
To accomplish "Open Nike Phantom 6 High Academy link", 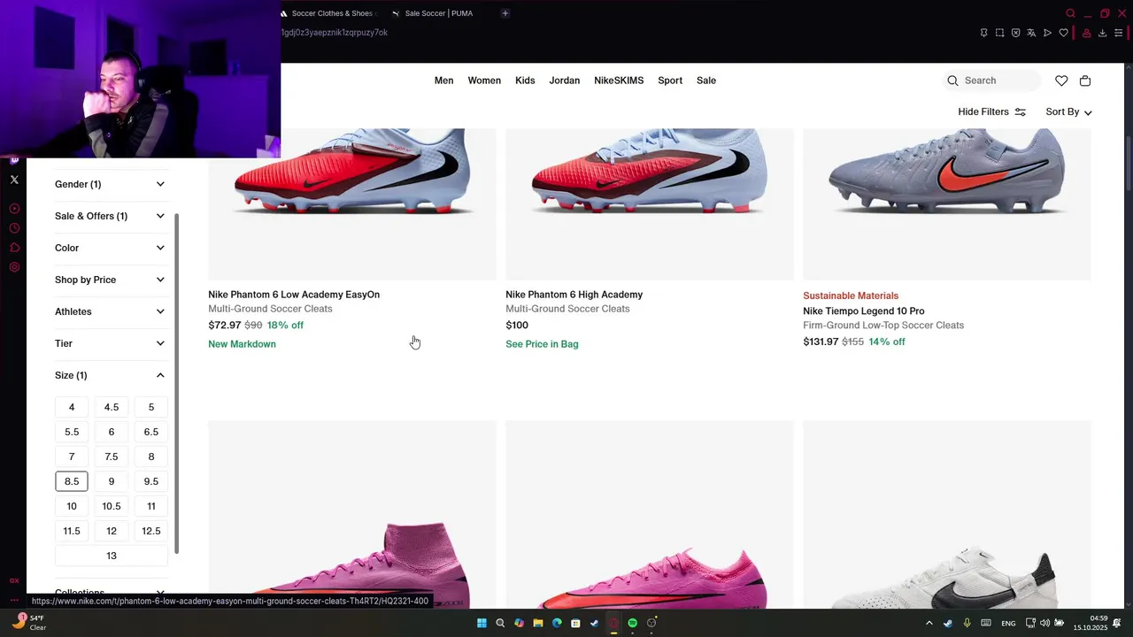I will (x=574, y=295).
